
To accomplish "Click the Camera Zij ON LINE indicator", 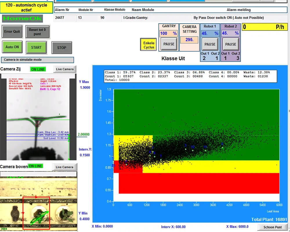I will pos(38,69).
